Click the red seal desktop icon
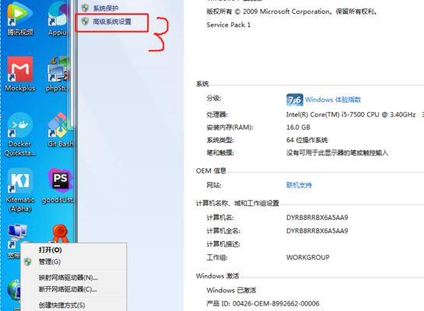424x311 pixels. [60, 234]
